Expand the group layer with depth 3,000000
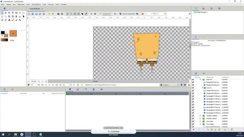The height and width of the screenshot is (137, 244). 200,121
